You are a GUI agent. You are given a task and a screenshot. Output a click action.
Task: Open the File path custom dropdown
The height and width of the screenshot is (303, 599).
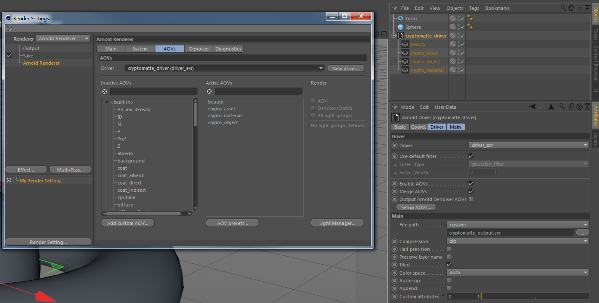pyautogui.click(x=518, y=225)
